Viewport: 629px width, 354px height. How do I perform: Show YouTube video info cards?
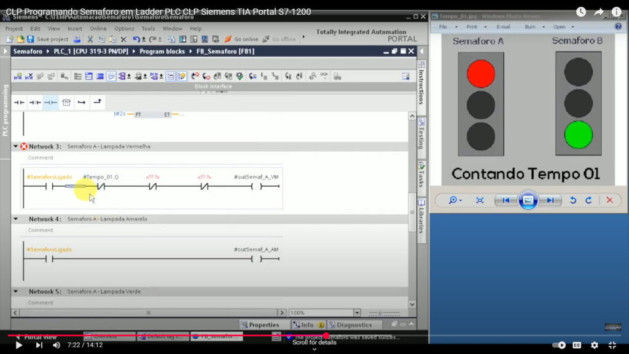click(x=616, y=12)
